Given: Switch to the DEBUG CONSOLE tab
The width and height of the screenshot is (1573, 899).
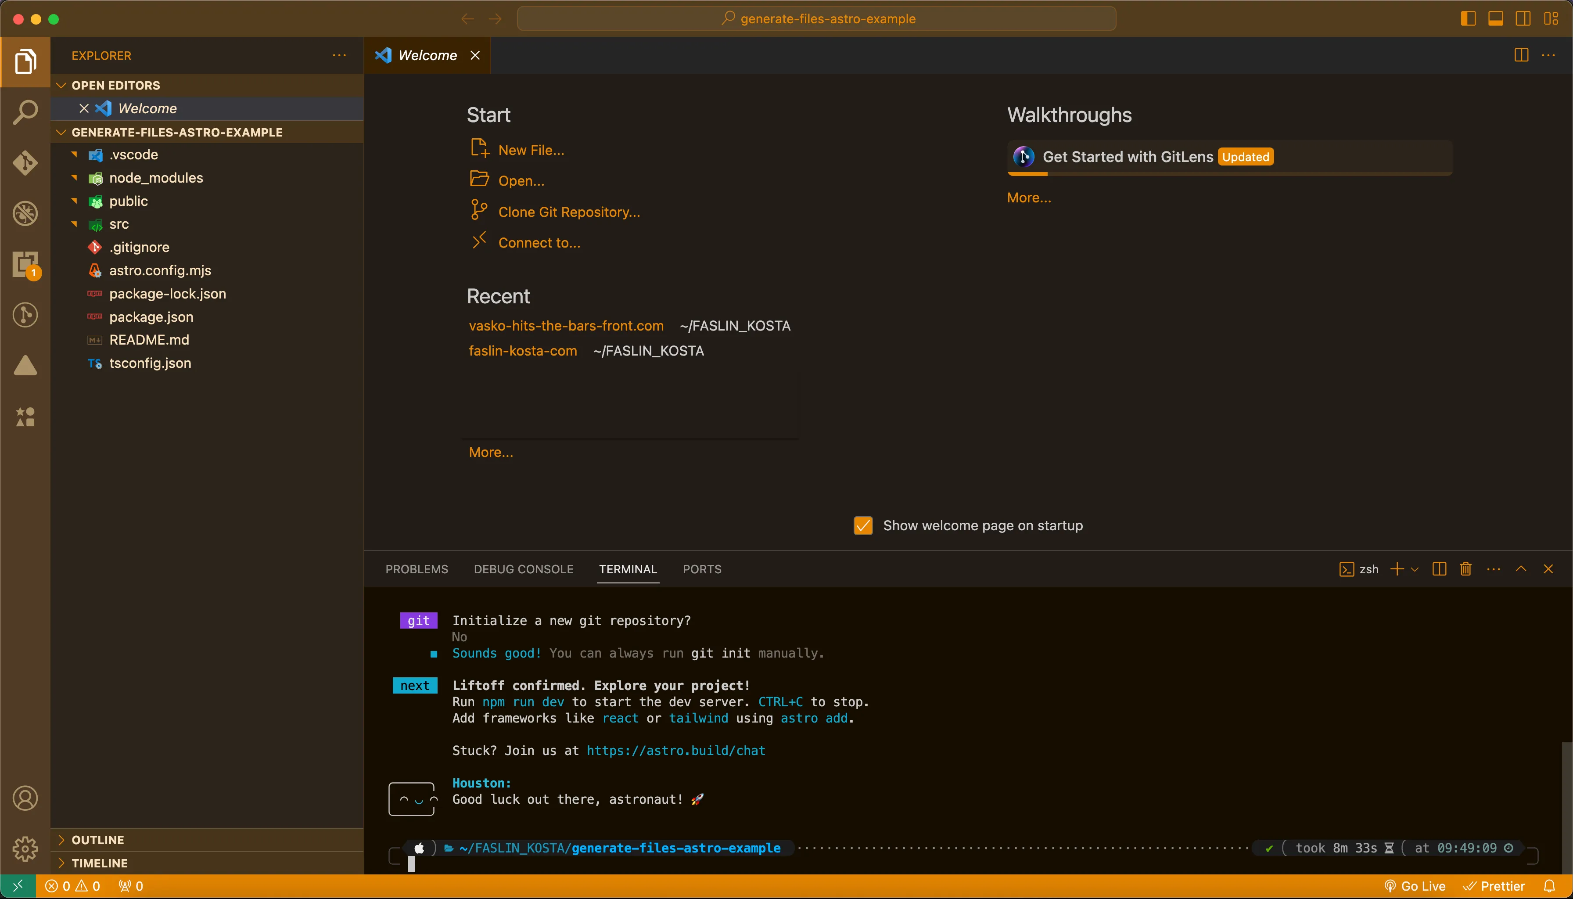Looking at the screenshot, I should (x=524, y=569).
